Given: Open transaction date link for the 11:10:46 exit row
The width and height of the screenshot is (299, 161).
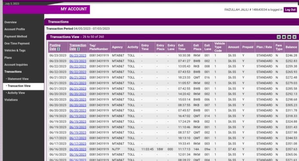Looking at the screenshot, I should 78,127.
